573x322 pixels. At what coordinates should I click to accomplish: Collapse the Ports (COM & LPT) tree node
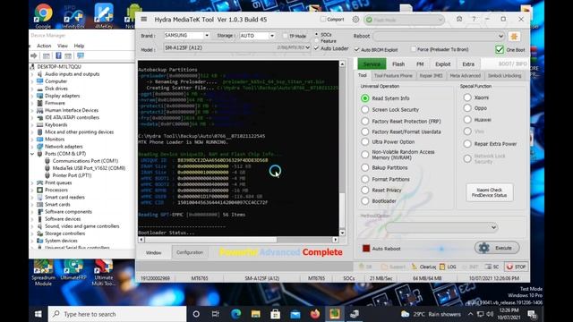point(32,154)
